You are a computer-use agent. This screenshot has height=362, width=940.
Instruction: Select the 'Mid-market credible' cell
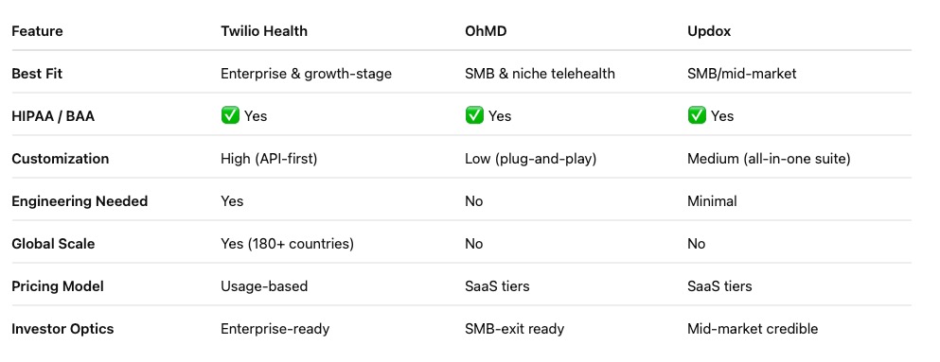(753, 329)
